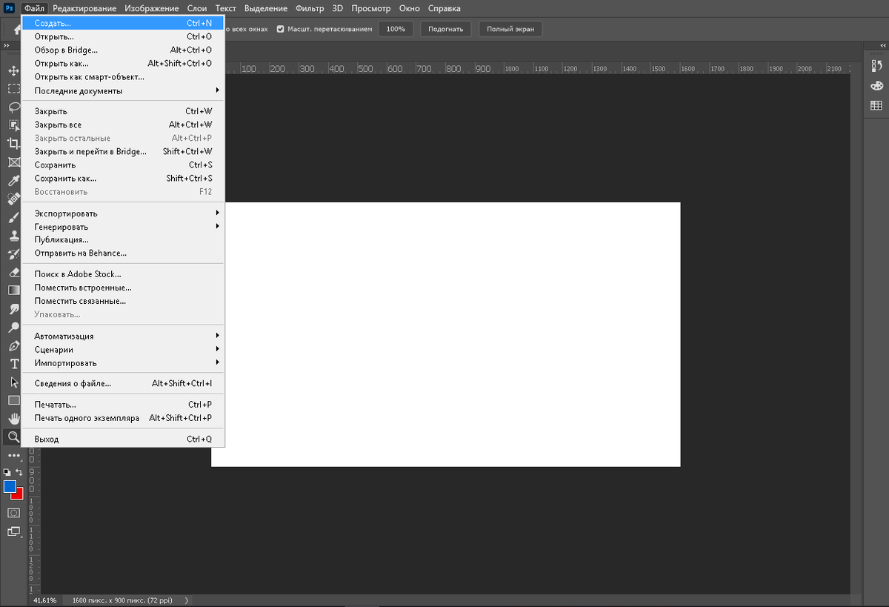This screenshot has height=607, width=889.
Task: Open the Слои menu
Action: tap(197, 8)
